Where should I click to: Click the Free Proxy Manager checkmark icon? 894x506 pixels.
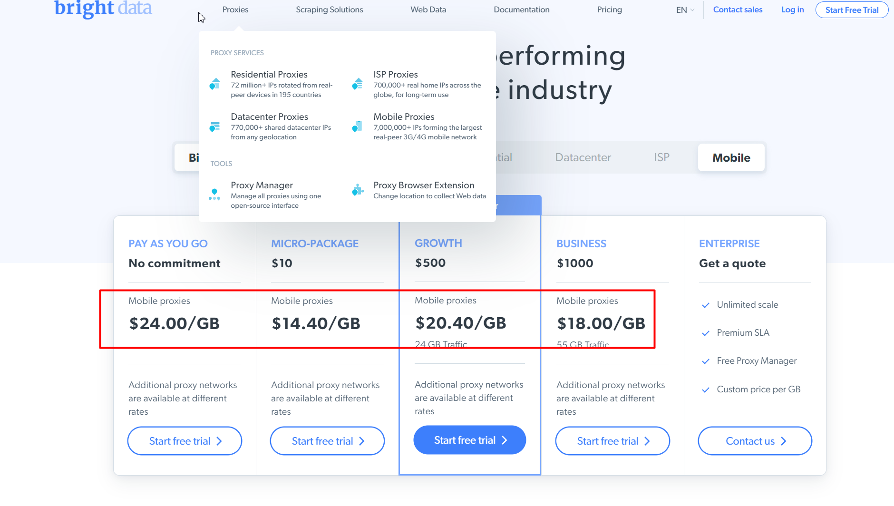(706, 361)
